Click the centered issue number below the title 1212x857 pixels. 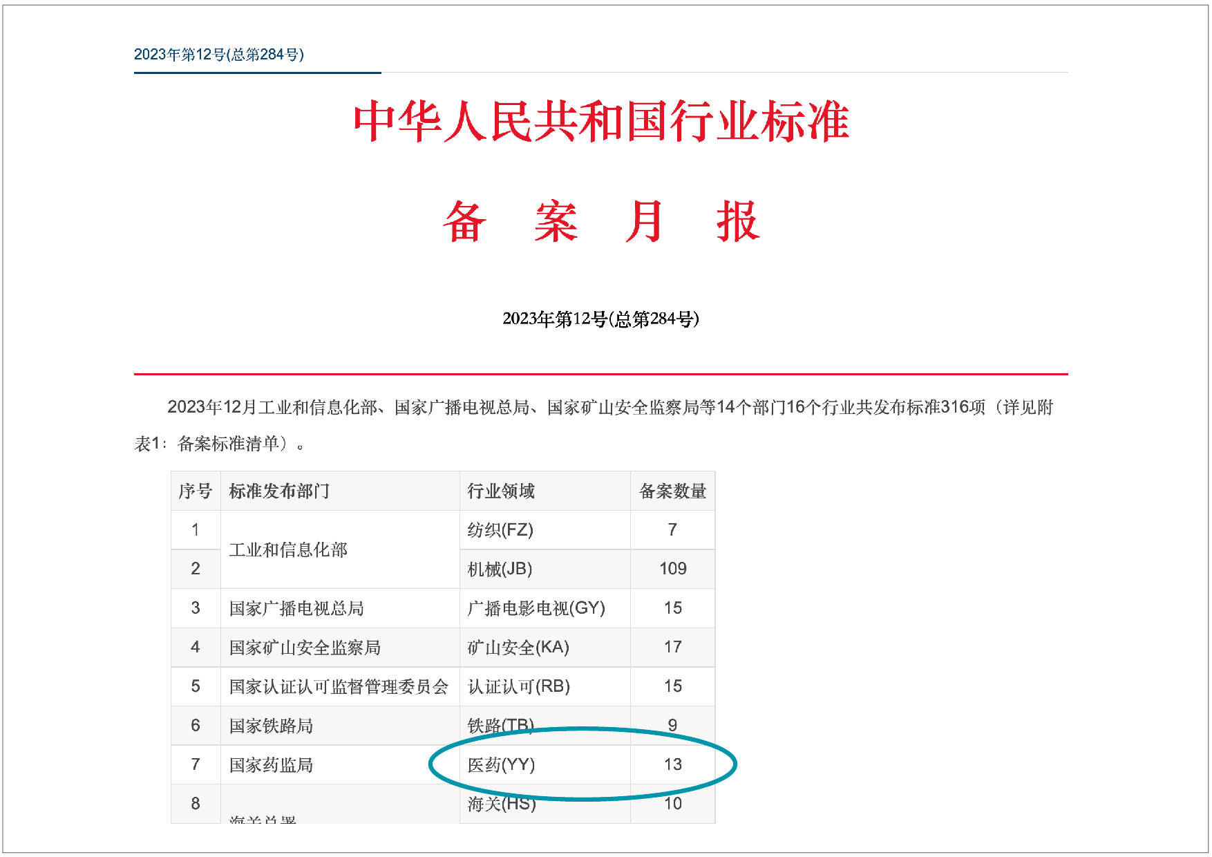pos(601,319)
